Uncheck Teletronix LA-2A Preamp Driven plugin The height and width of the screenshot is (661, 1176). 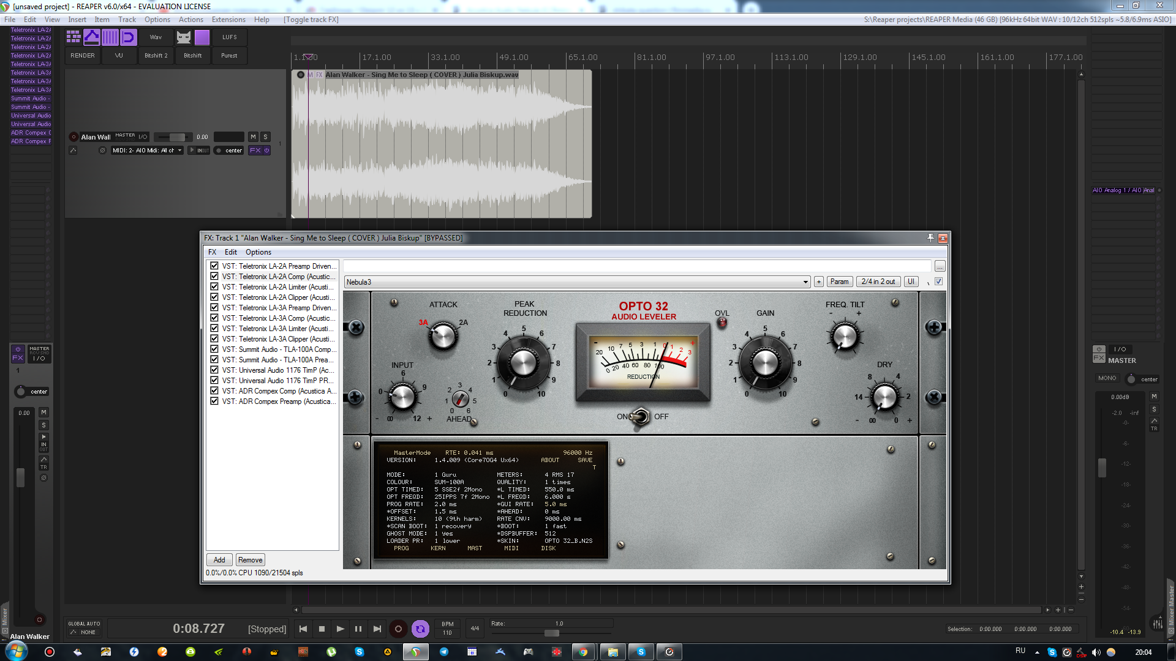click(x=214, y=266)
